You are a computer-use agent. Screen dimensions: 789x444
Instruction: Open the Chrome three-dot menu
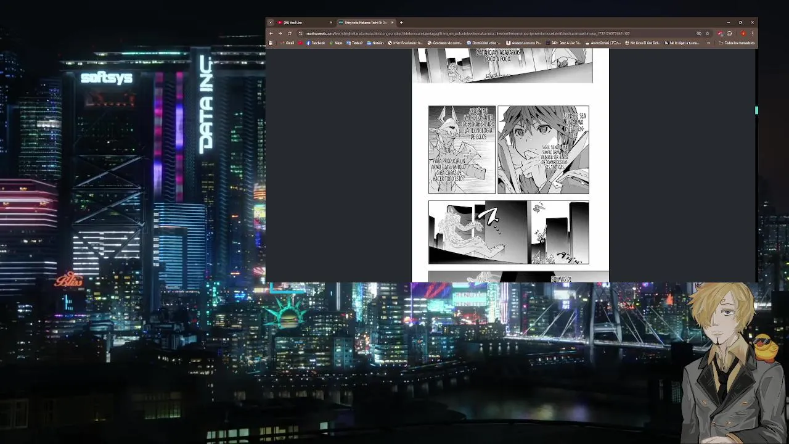(752, 33)
